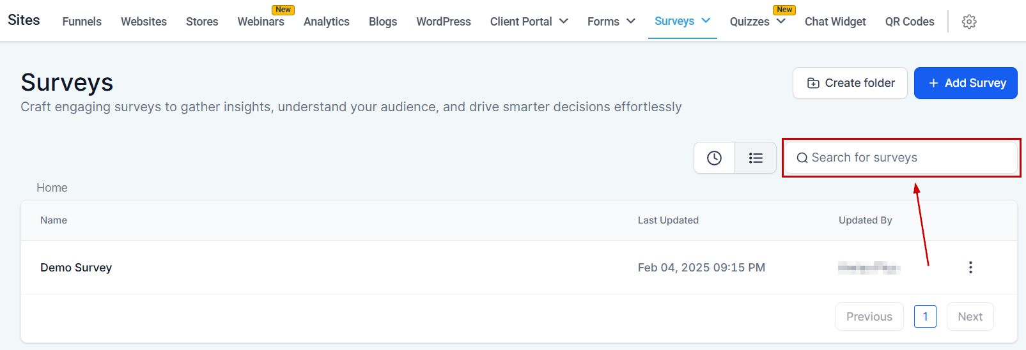Screen dimensions: 1026x350
Task: Click the Next pagination button
Action: pyautogui.click(x=970, y=317)
